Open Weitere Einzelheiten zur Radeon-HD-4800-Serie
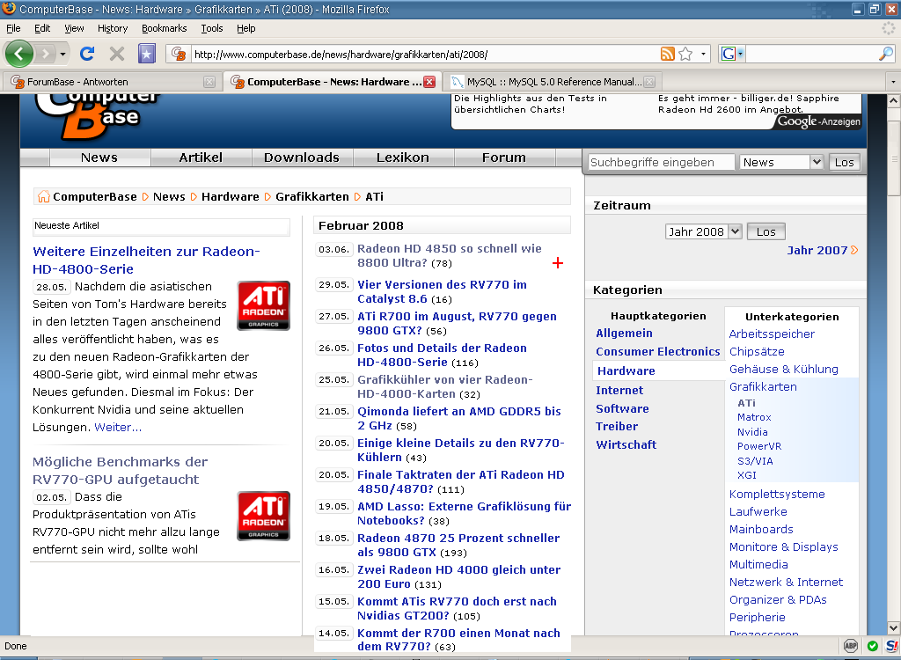This screenshot has width=901, height=660. click(x=146, y=260)
